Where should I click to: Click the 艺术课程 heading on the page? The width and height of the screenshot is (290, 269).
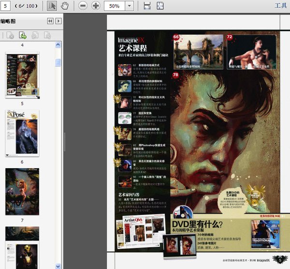[x=132, y=48]
